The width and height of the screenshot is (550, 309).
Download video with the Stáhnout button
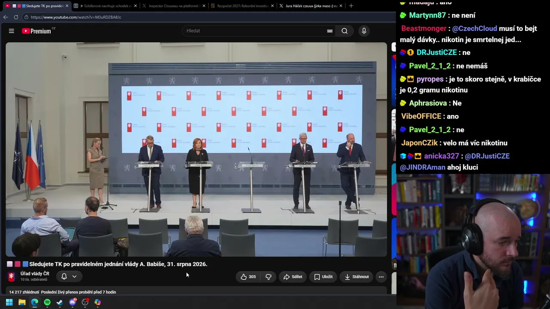point(357,277)
